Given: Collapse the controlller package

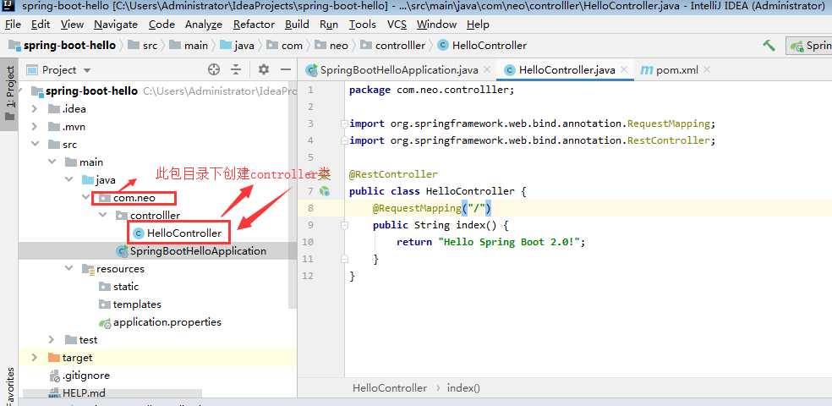Looking at the screenshot, I should tap(102, 216).
